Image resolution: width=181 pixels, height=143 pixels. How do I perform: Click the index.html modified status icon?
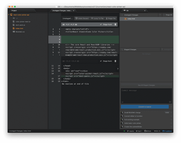(126, 19)
